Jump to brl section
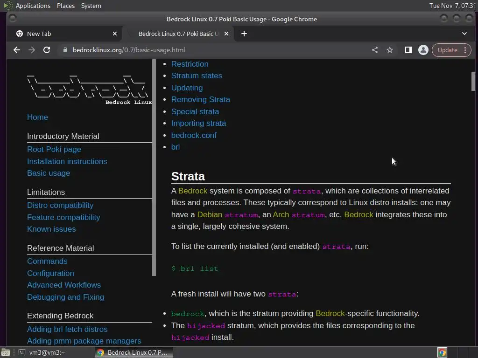 tap(176, 147)
